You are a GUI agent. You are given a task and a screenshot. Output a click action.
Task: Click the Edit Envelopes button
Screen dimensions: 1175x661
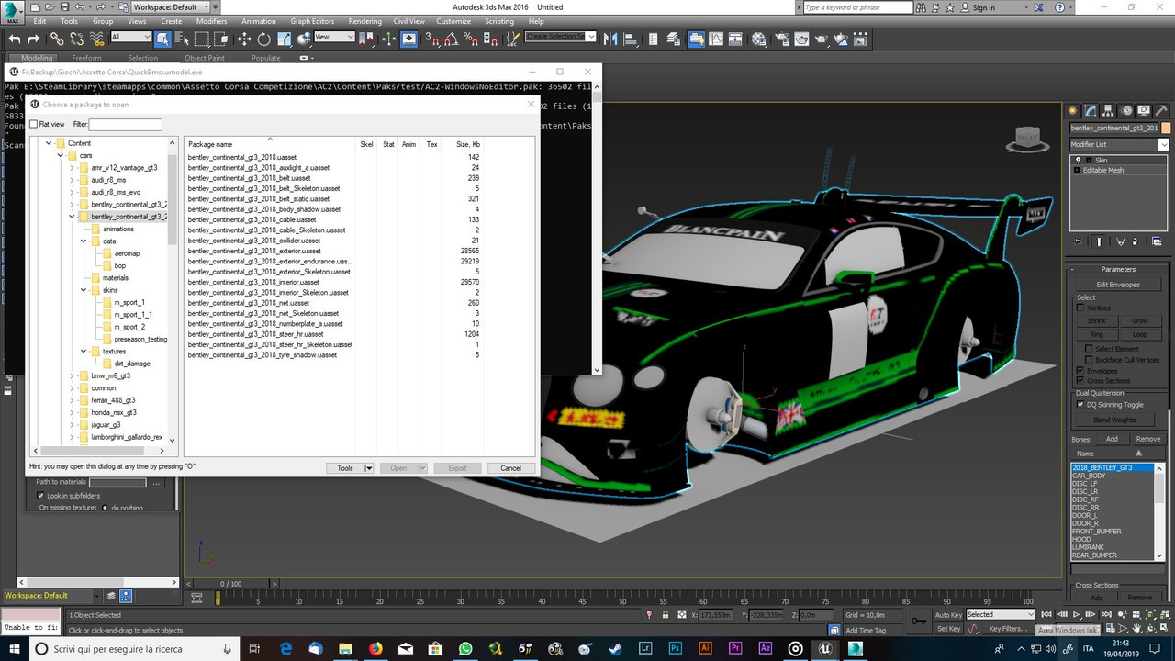click(x=1118, y=285)
